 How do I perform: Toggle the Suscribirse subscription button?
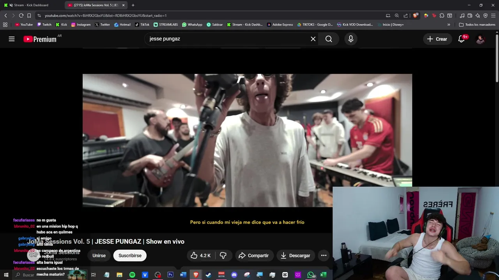click(130, 255)
